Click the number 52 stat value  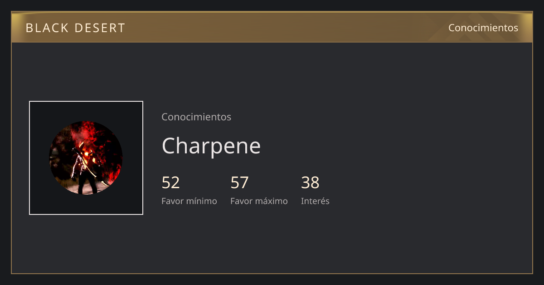click(x=171, y=183)
